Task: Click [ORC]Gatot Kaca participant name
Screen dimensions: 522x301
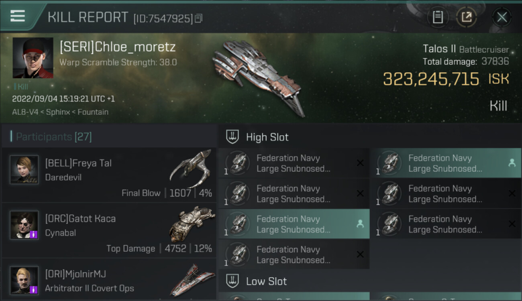Action: point(80,219)
